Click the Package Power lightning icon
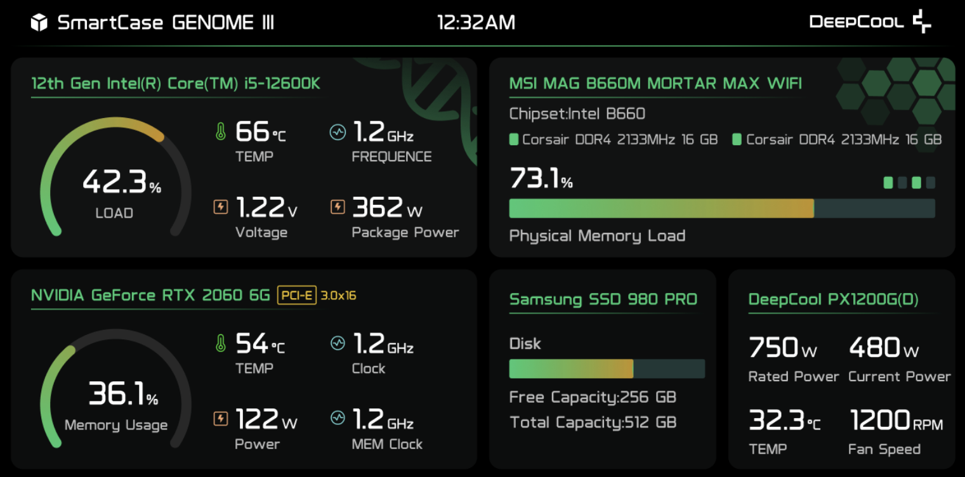Screen dimensions: 965x477 tap(338, 206)
